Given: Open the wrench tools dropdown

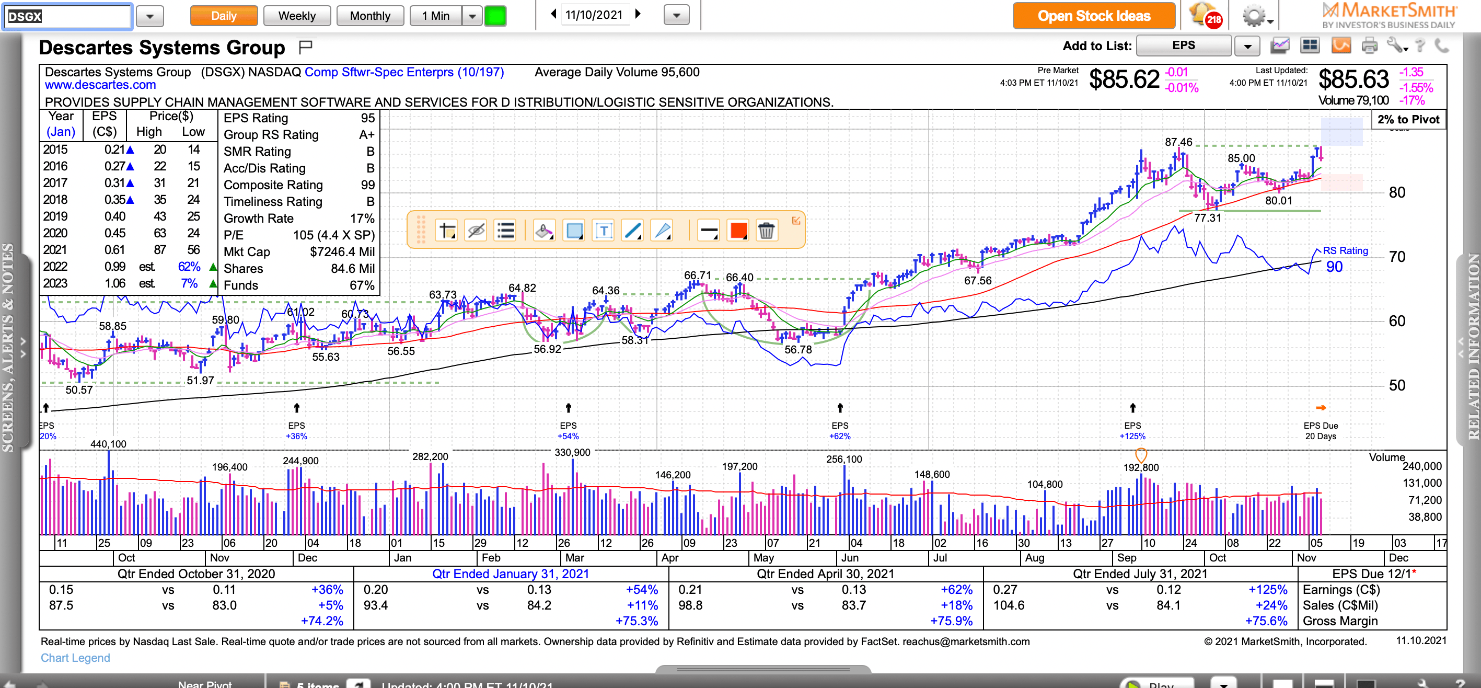Looking at the screenshot, I should pyautogui.click(x=1397, y=45).
